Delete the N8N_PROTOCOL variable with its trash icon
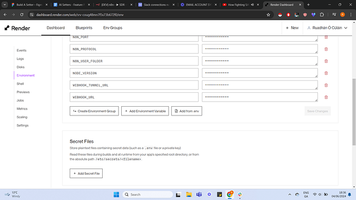The width and height of the screenshot is (356, 200). tap(326, 49)
